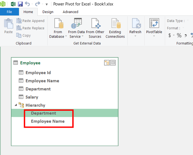Select the Department column in field list
Viewport: 193px width, 155px height.
(38, 89)
